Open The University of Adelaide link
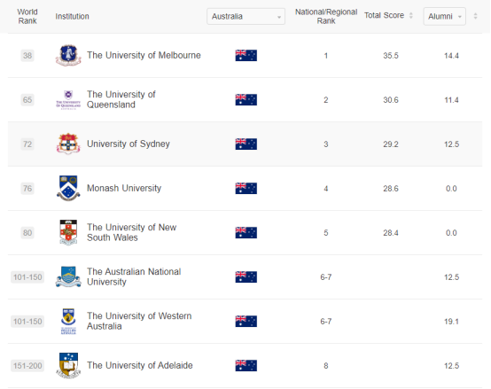This screenshot has width=491, height=389. (140, 366)
